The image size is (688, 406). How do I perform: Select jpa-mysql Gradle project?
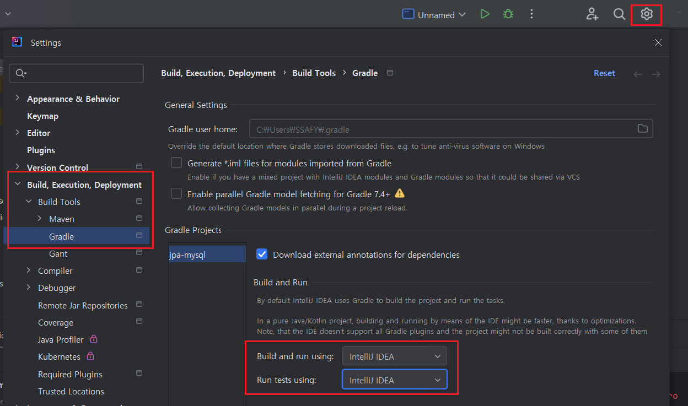point(207,255)
